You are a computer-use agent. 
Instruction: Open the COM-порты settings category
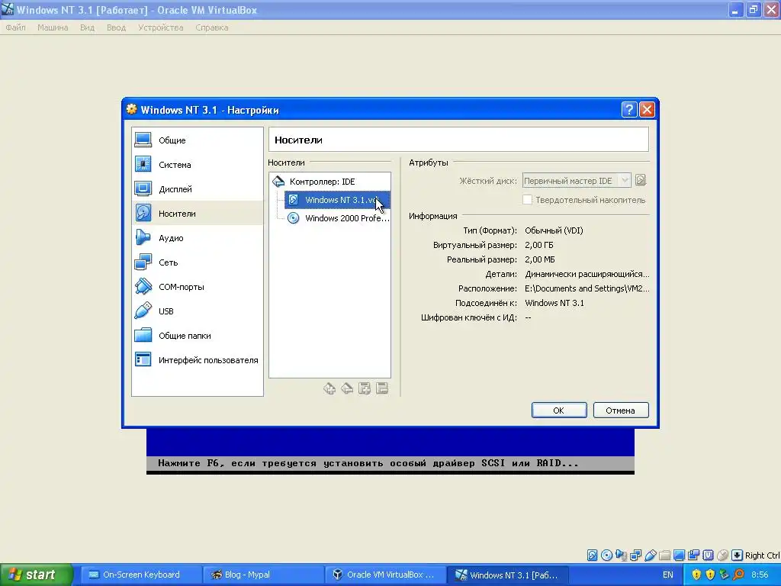pyautogui.click(x=198, y=287)
